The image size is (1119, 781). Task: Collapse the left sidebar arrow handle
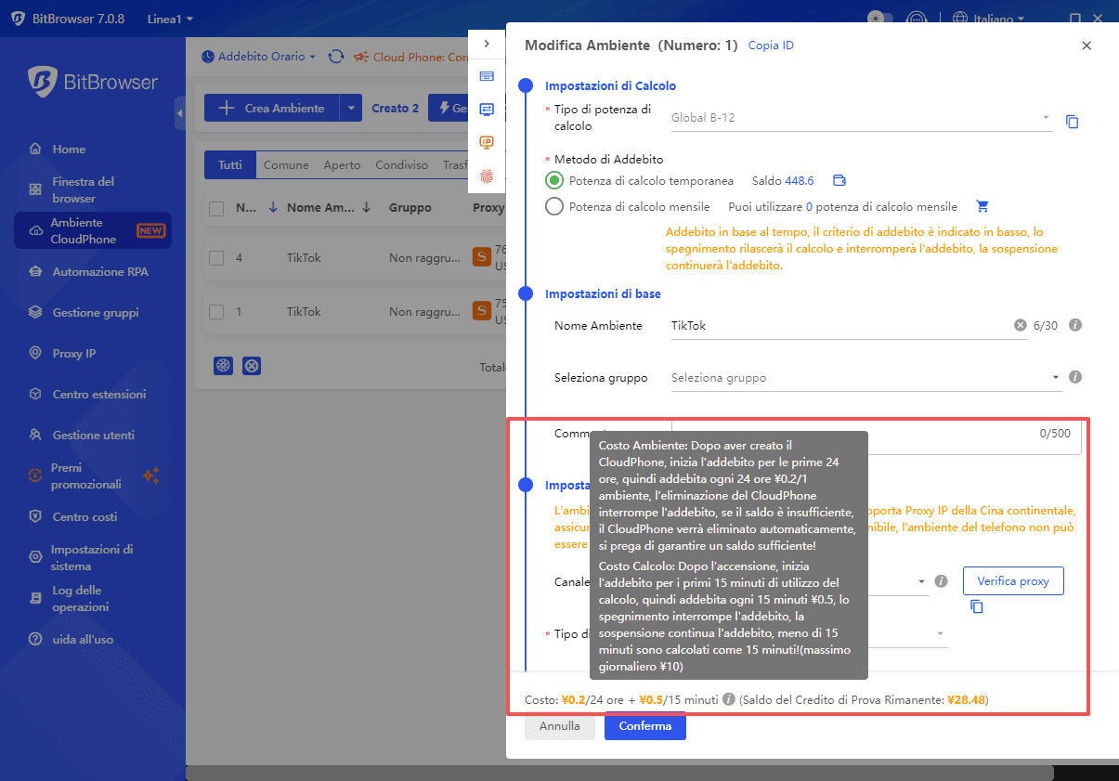[x=180, y=114]
